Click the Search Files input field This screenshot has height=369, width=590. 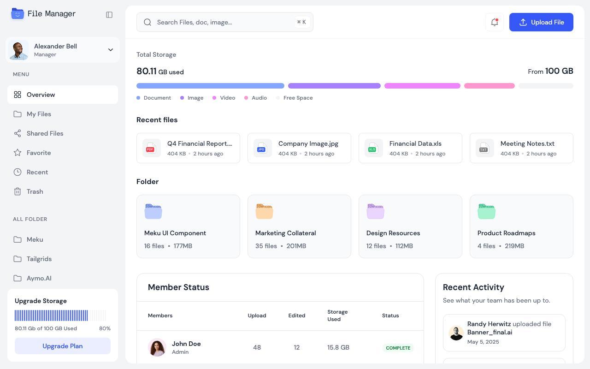click(x=225, y=22)
